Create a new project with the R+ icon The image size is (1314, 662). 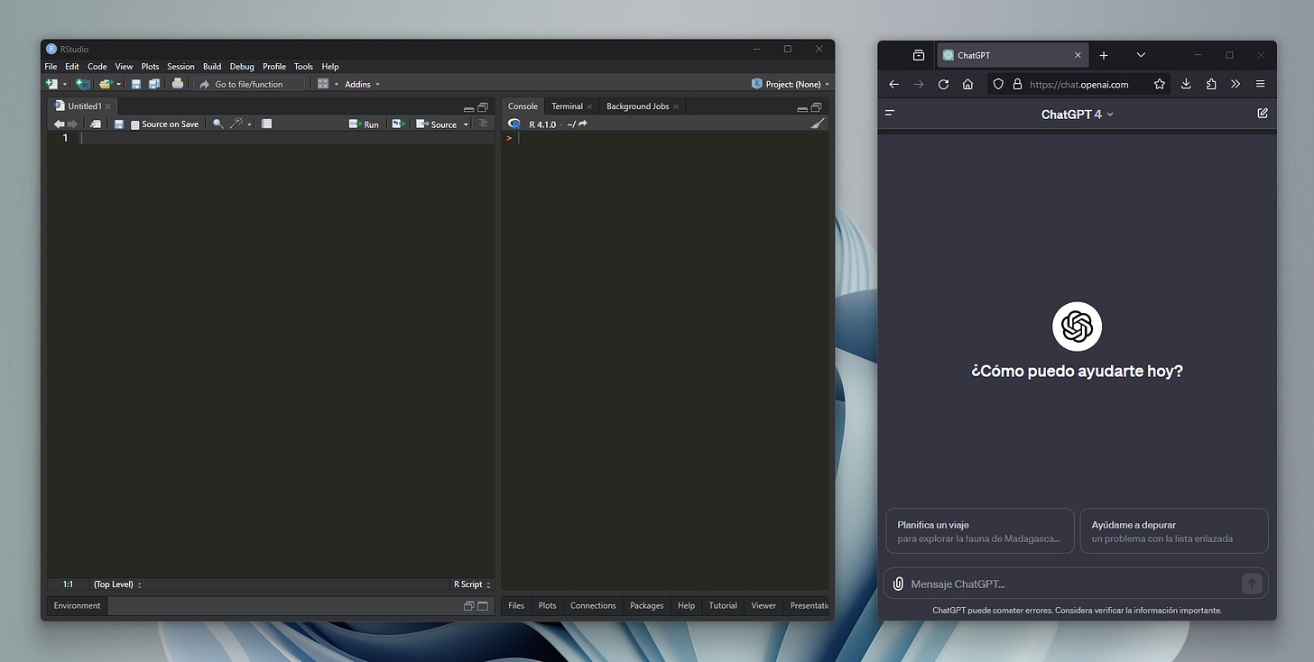point(82,84)
